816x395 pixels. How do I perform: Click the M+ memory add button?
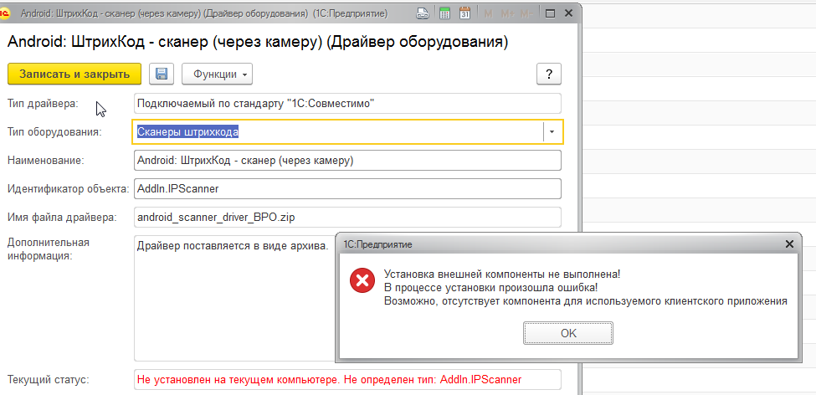[507, 14]
